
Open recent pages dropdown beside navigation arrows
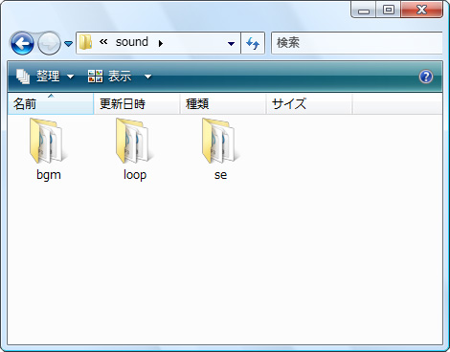pos(68,43)
